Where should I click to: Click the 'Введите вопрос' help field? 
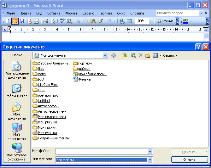(x=178, y=13)
